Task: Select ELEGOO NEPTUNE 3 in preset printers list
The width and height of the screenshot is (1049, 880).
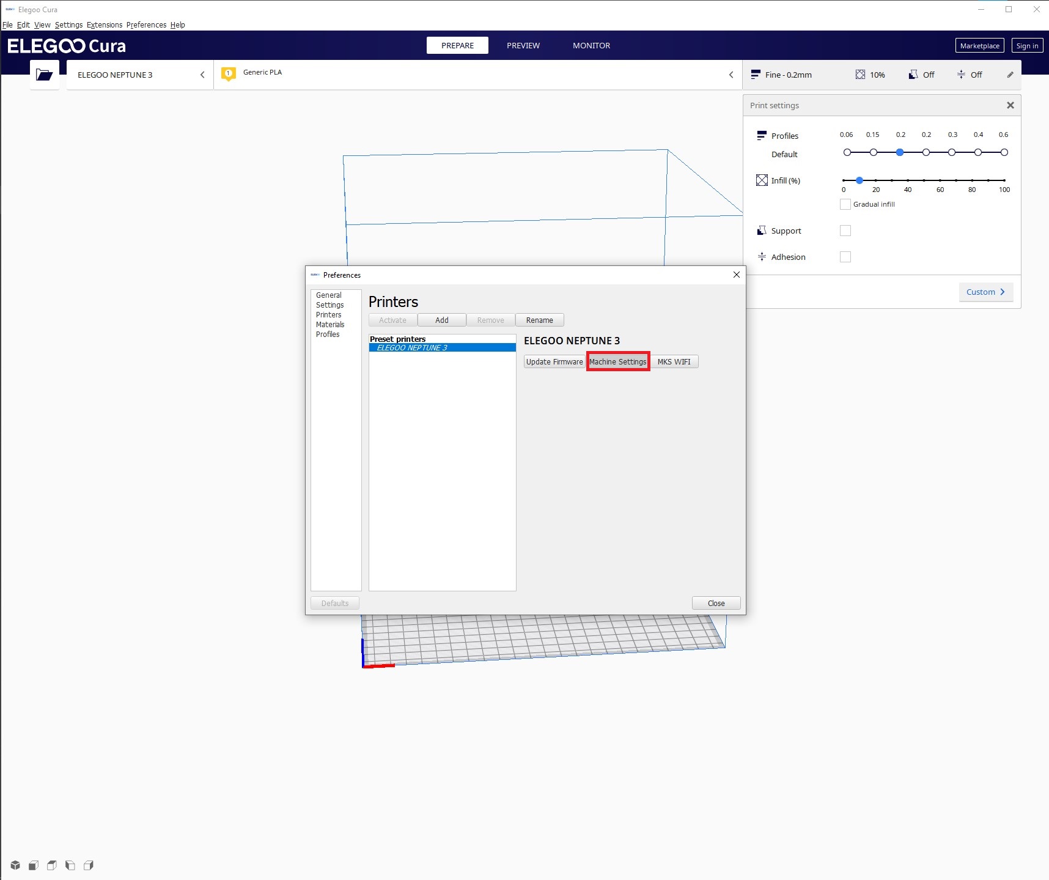Action: [443, 347]
